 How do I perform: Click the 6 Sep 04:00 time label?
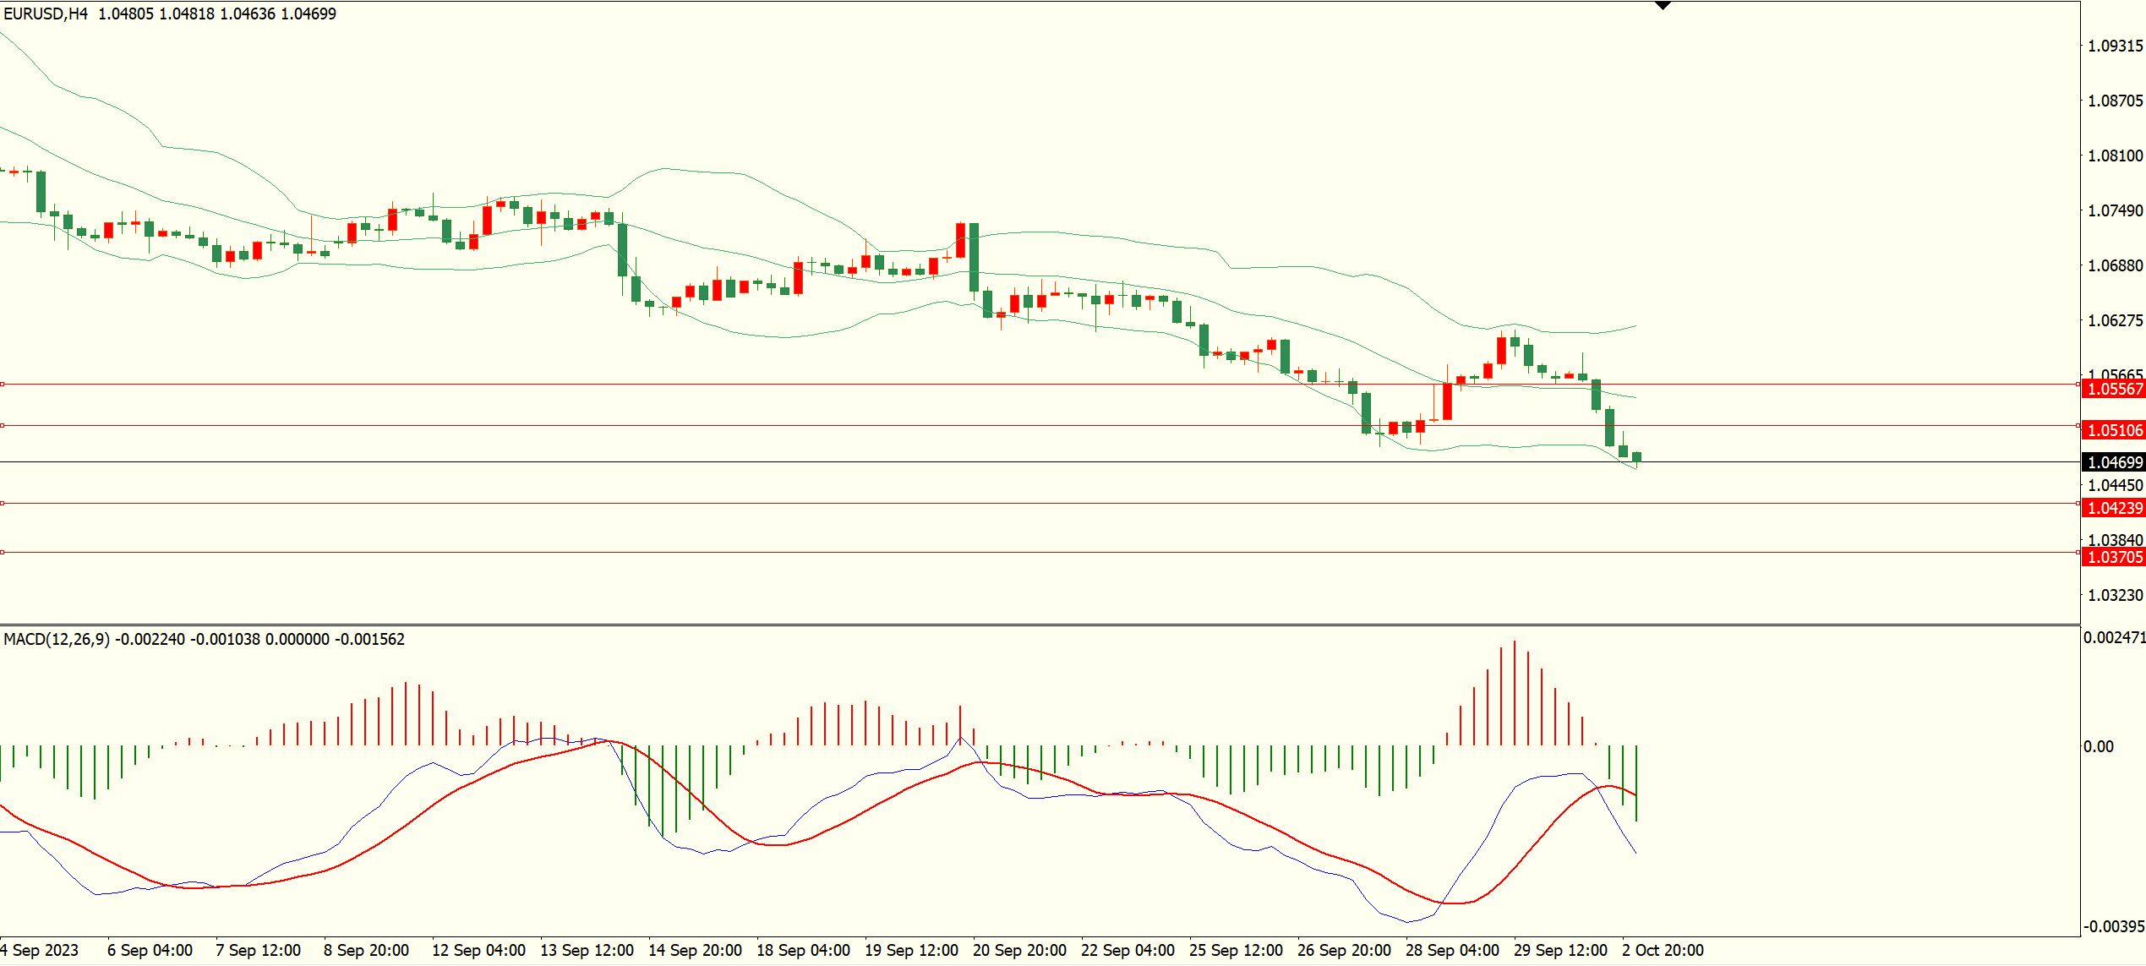150,950
